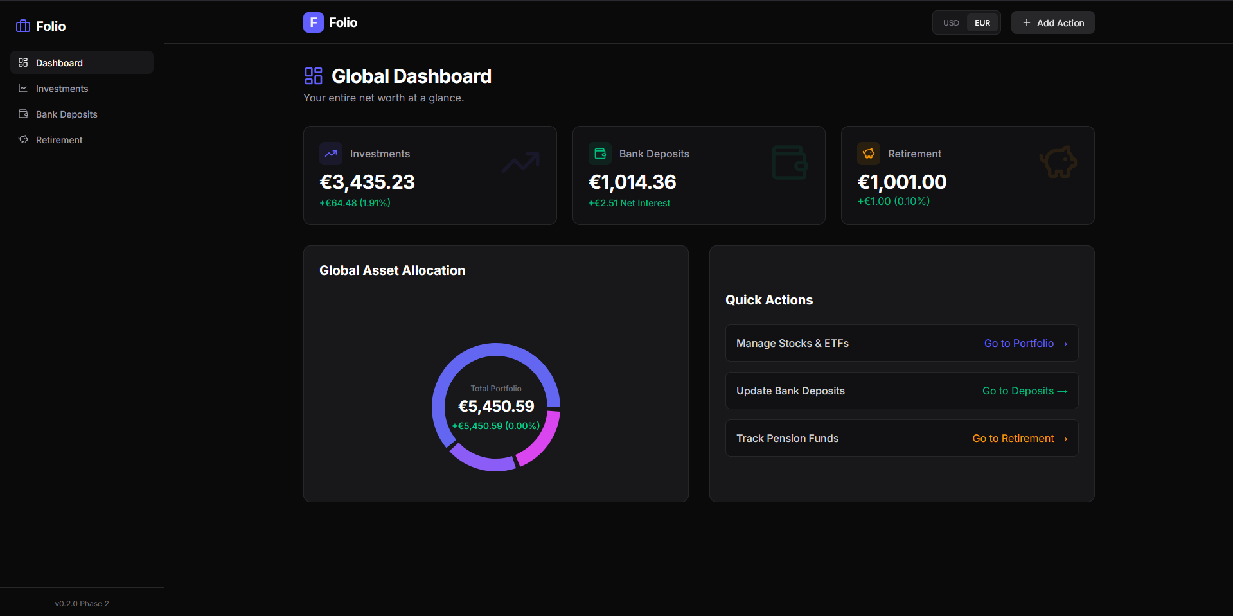
Task: Switch the currency to USD
Action: coord(951,22)
